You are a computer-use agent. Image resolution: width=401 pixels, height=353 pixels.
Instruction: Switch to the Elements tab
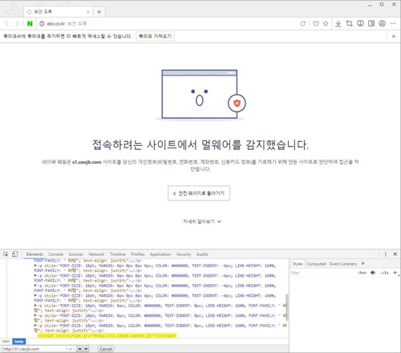(x=34, y=254)
